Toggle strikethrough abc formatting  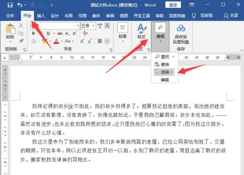point(60,33)
